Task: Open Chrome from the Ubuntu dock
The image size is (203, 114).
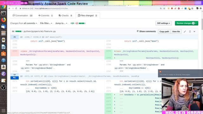Action: click(x=3, y=6)
